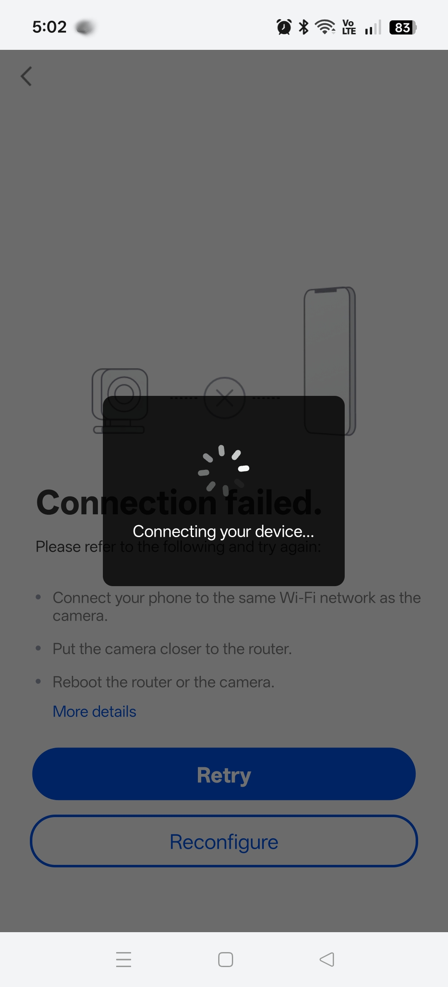Tap the "Connection failed." heading
Image resolution: width=448 pixels, height=987 pixels.
pos(179,503)
